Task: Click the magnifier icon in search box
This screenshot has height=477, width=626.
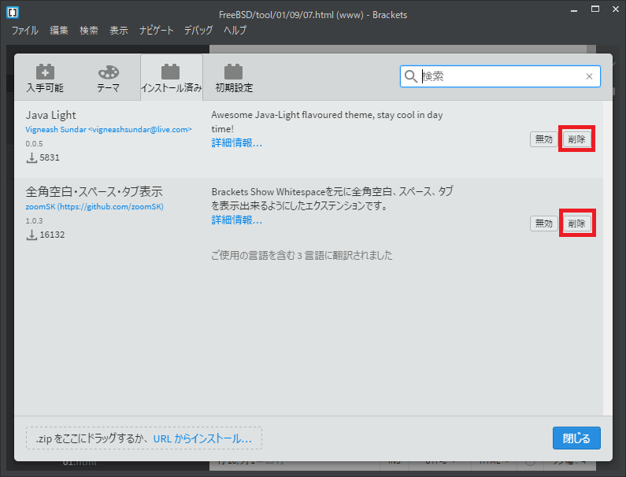Action: (411, 76)
